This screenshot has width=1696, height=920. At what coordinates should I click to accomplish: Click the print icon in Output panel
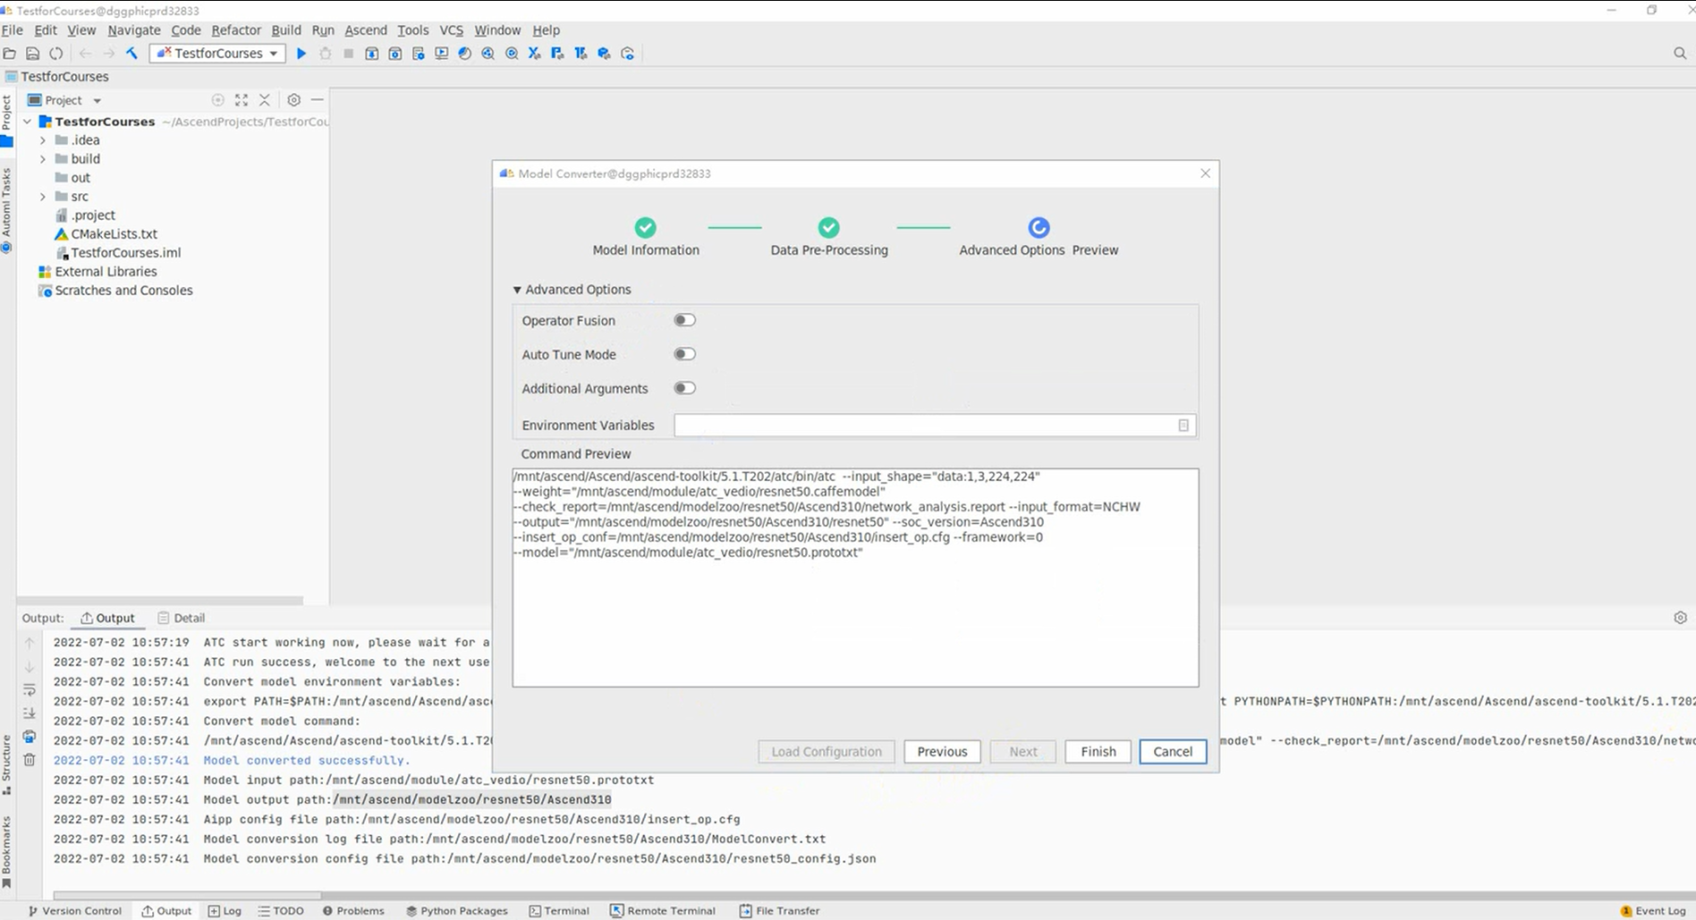coord(30,737)
